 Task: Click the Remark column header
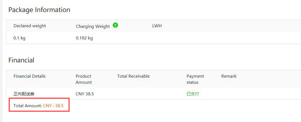tap(229, 76)
